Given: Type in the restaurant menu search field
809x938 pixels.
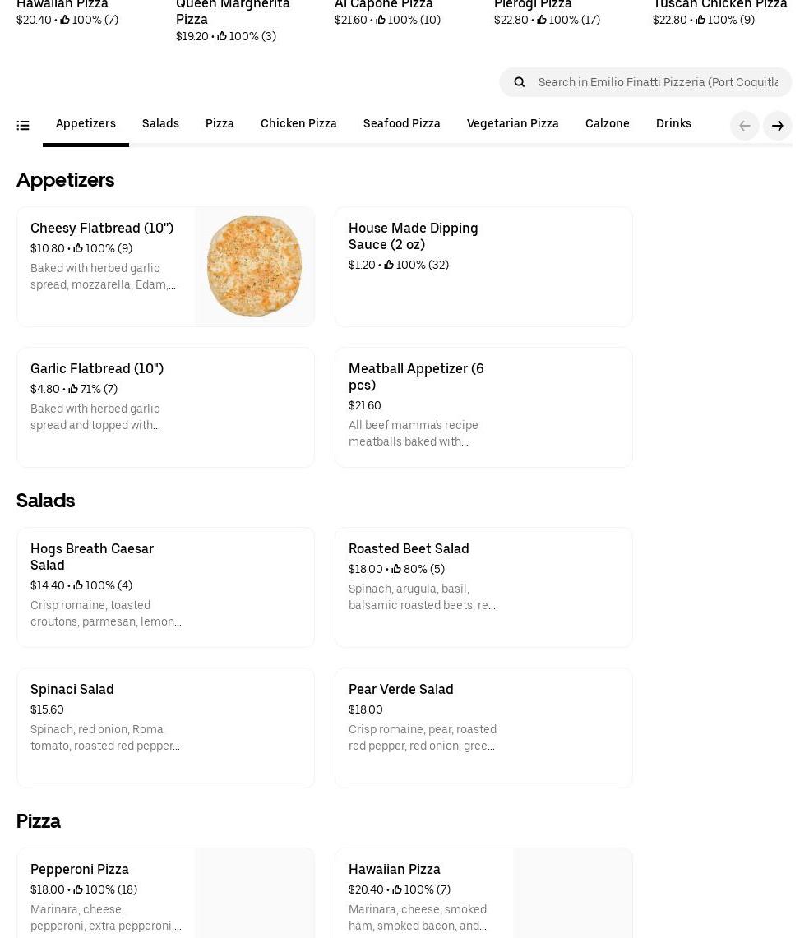Looking at the screenshot, I should 658,82.
